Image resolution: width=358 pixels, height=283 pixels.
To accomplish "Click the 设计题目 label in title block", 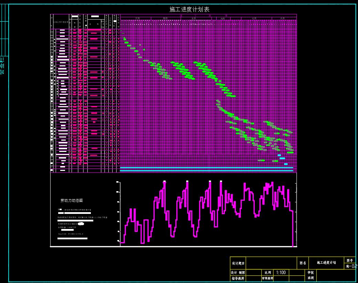I will 238,263.
